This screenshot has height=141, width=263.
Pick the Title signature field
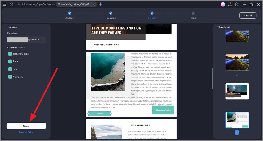coord(13,69)
